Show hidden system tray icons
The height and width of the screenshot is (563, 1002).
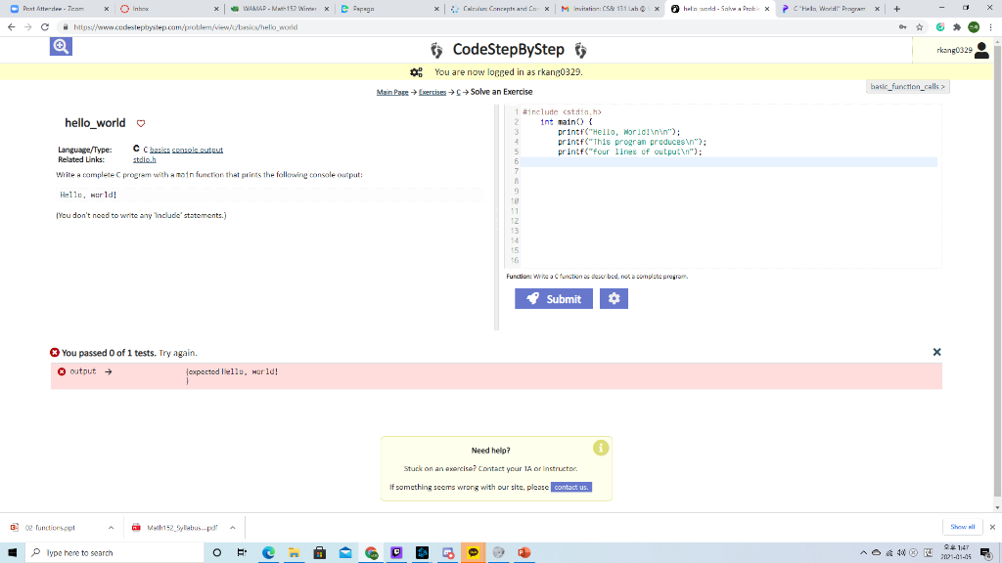click(863, 553)
